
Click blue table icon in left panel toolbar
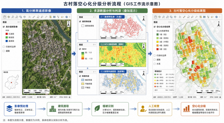(54, 17)
